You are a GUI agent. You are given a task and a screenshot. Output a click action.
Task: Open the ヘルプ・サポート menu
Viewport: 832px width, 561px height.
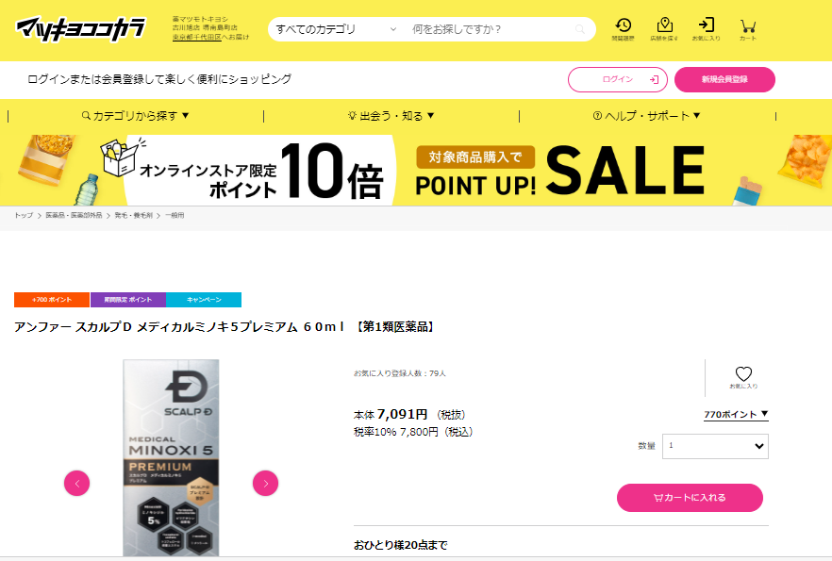(x=647, y=116)
